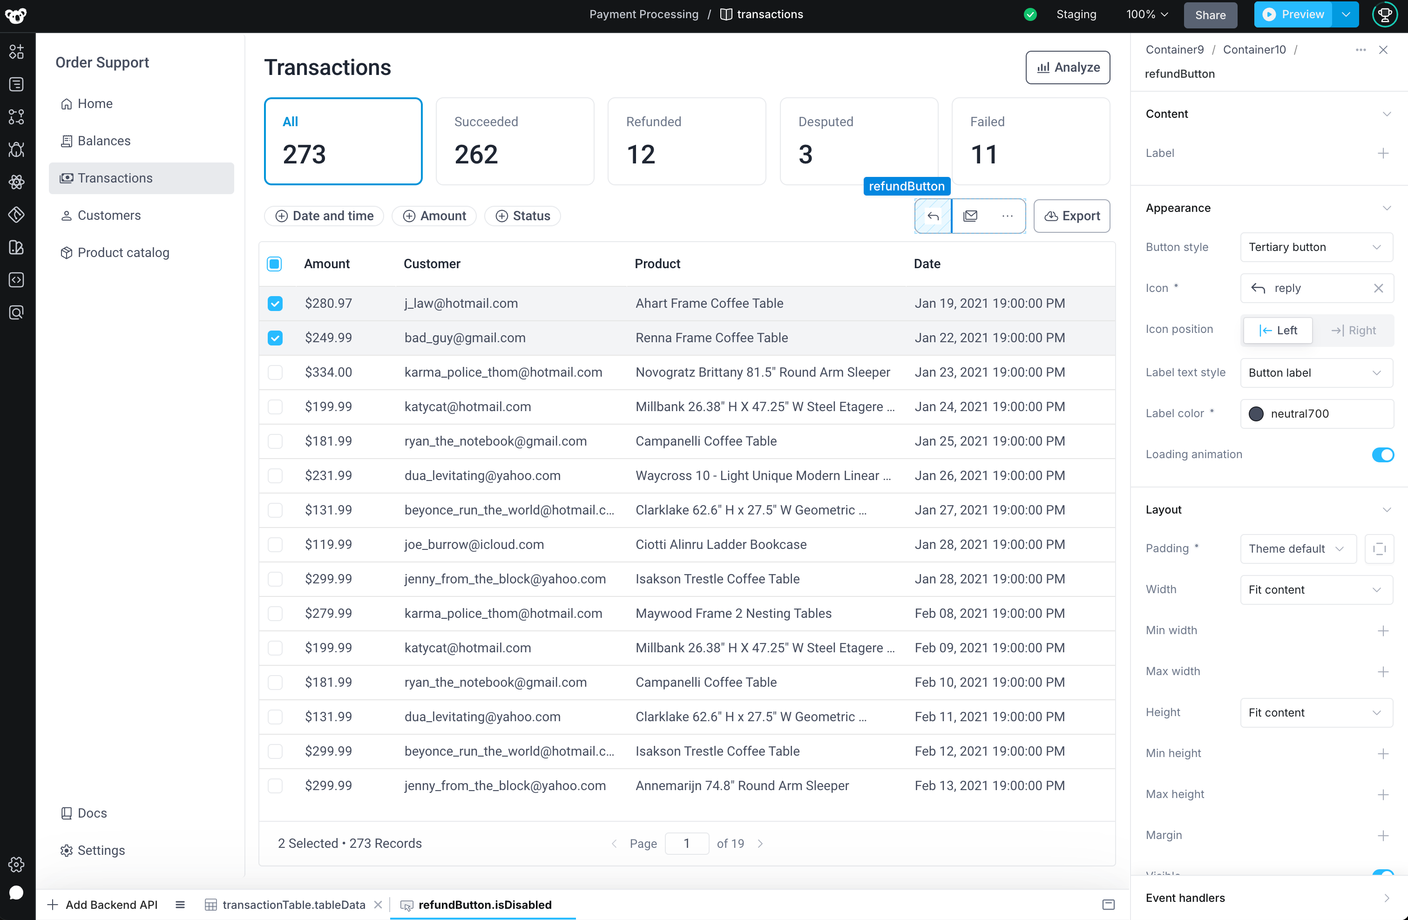The image size is (1408, 920).
Task: Disable the Loading animation toggle
Action: click(x=1383, y=454)
